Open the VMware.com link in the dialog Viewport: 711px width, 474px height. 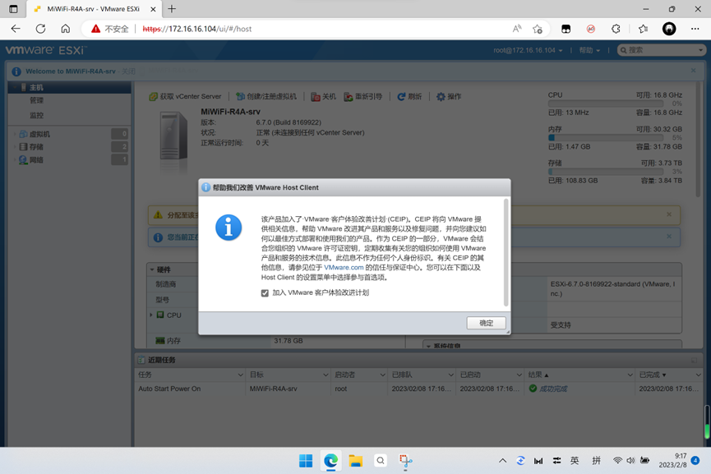(344, 267)
